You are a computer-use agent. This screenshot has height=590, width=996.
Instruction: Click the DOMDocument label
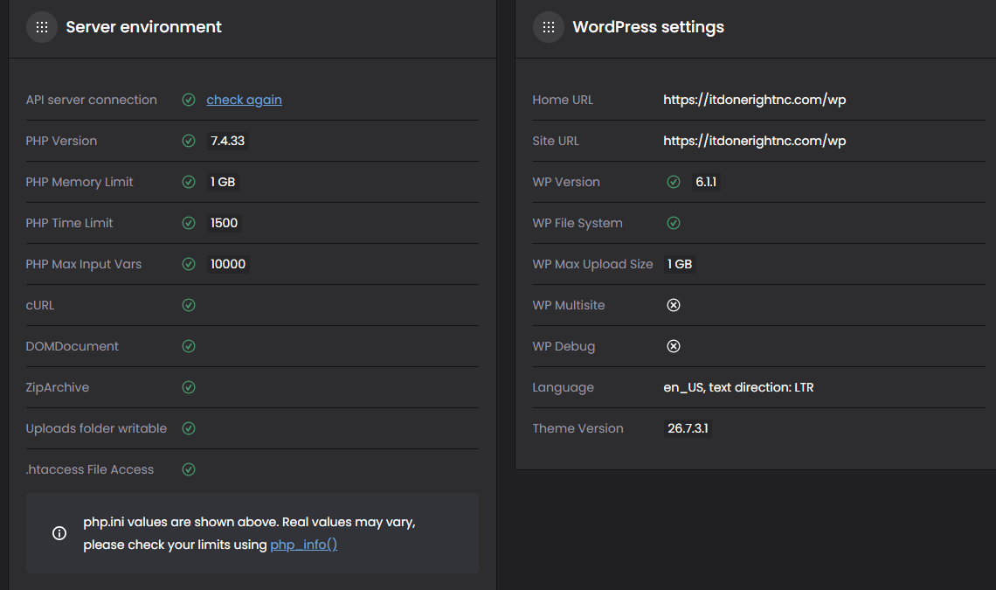[73, 346]
